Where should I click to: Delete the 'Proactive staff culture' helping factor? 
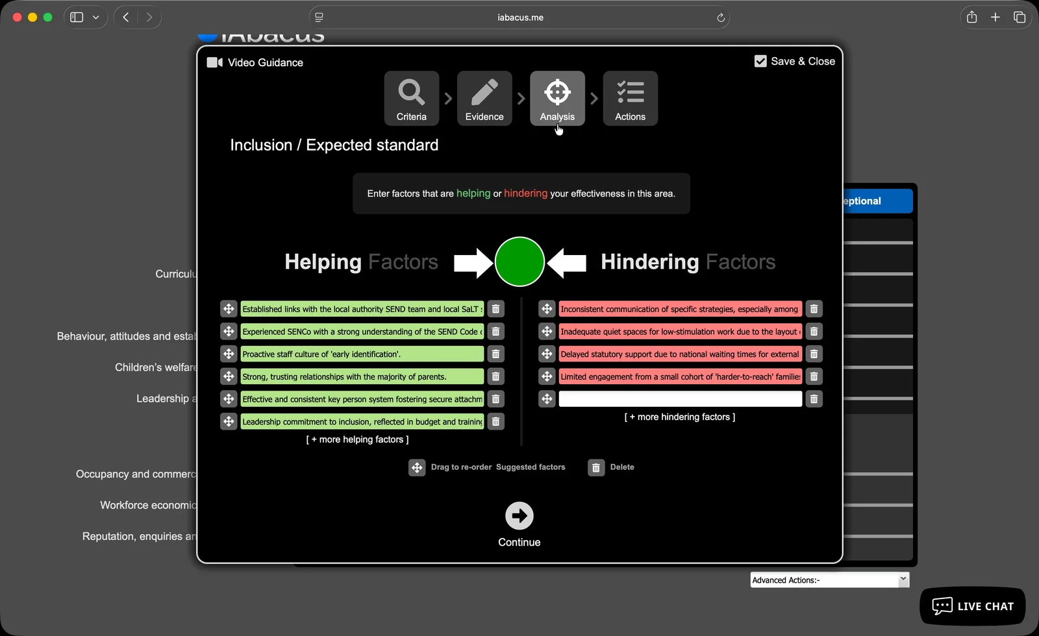pyautogui.click(x=495, y=354)
